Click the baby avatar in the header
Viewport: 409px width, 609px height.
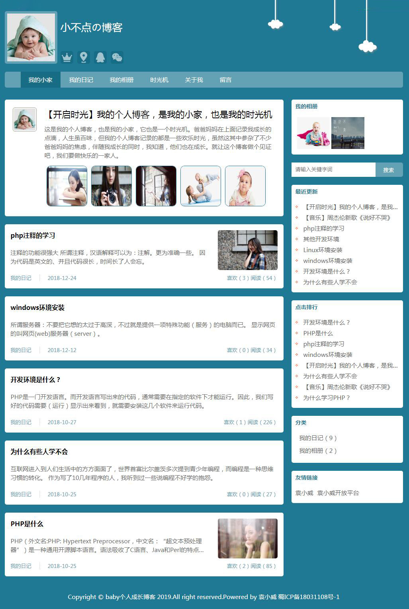point(31,37)
